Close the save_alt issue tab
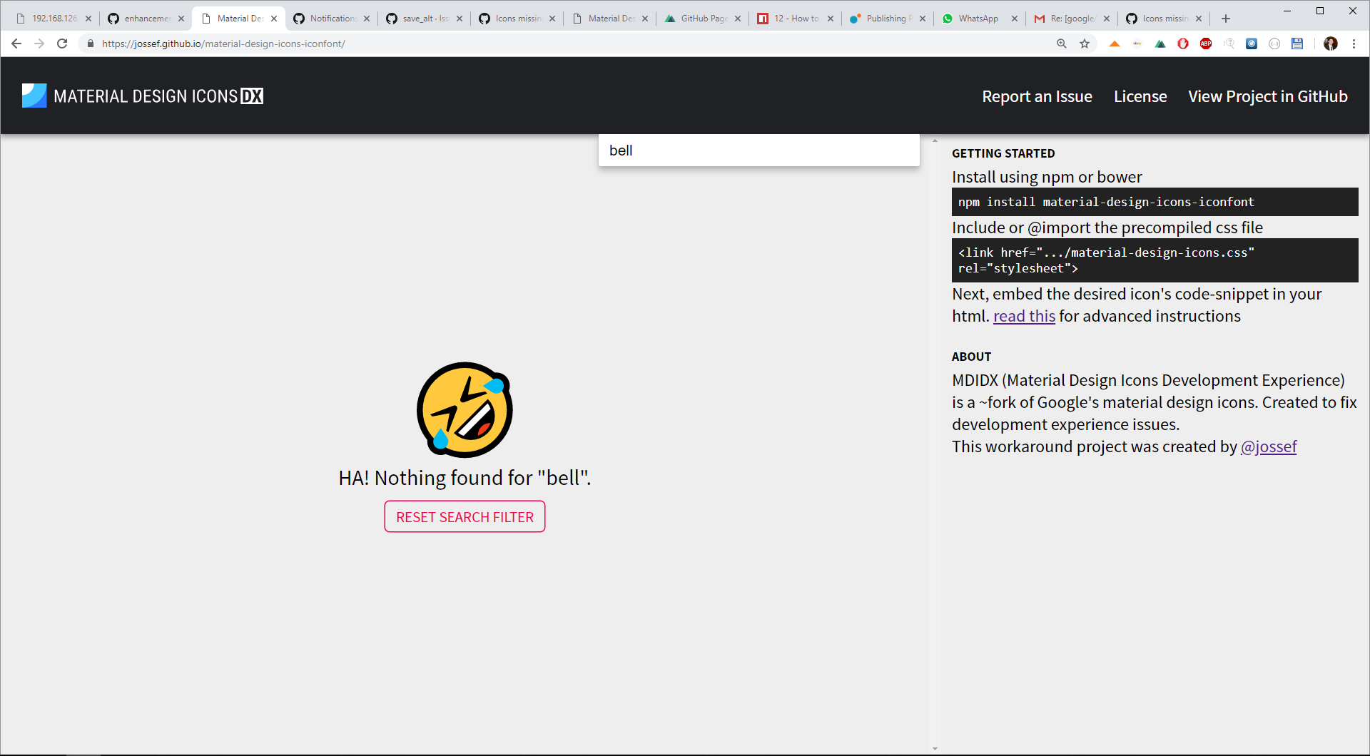The image size is (1370, 756). 460,19
